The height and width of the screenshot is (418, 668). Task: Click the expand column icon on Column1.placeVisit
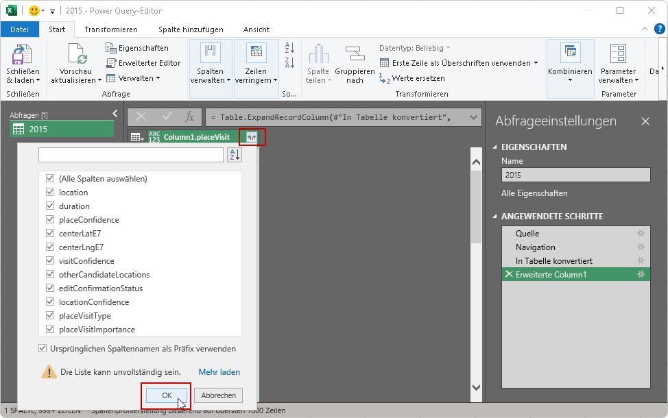pos(252,137)
